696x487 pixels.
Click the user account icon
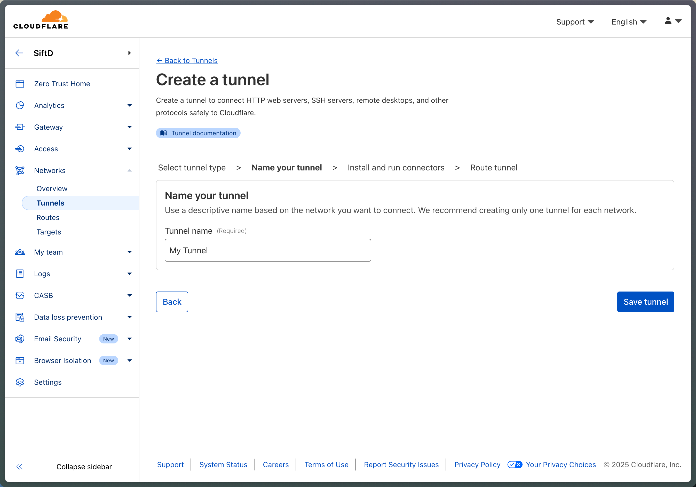[x=668, y=21]
